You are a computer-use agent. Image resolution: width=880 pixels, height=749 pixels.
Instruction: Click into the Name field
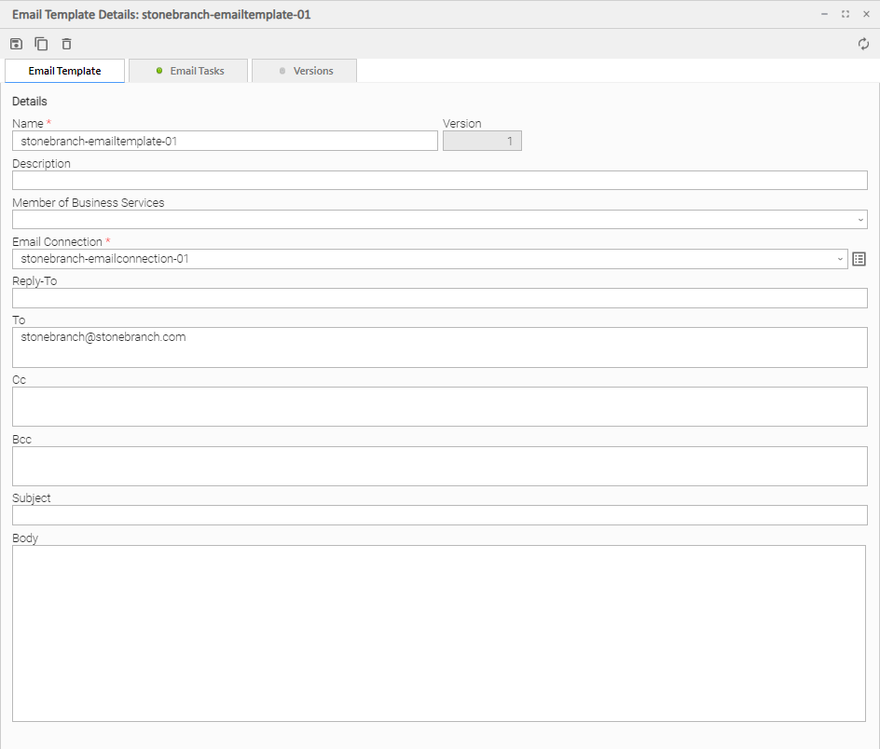pos(225,141)
